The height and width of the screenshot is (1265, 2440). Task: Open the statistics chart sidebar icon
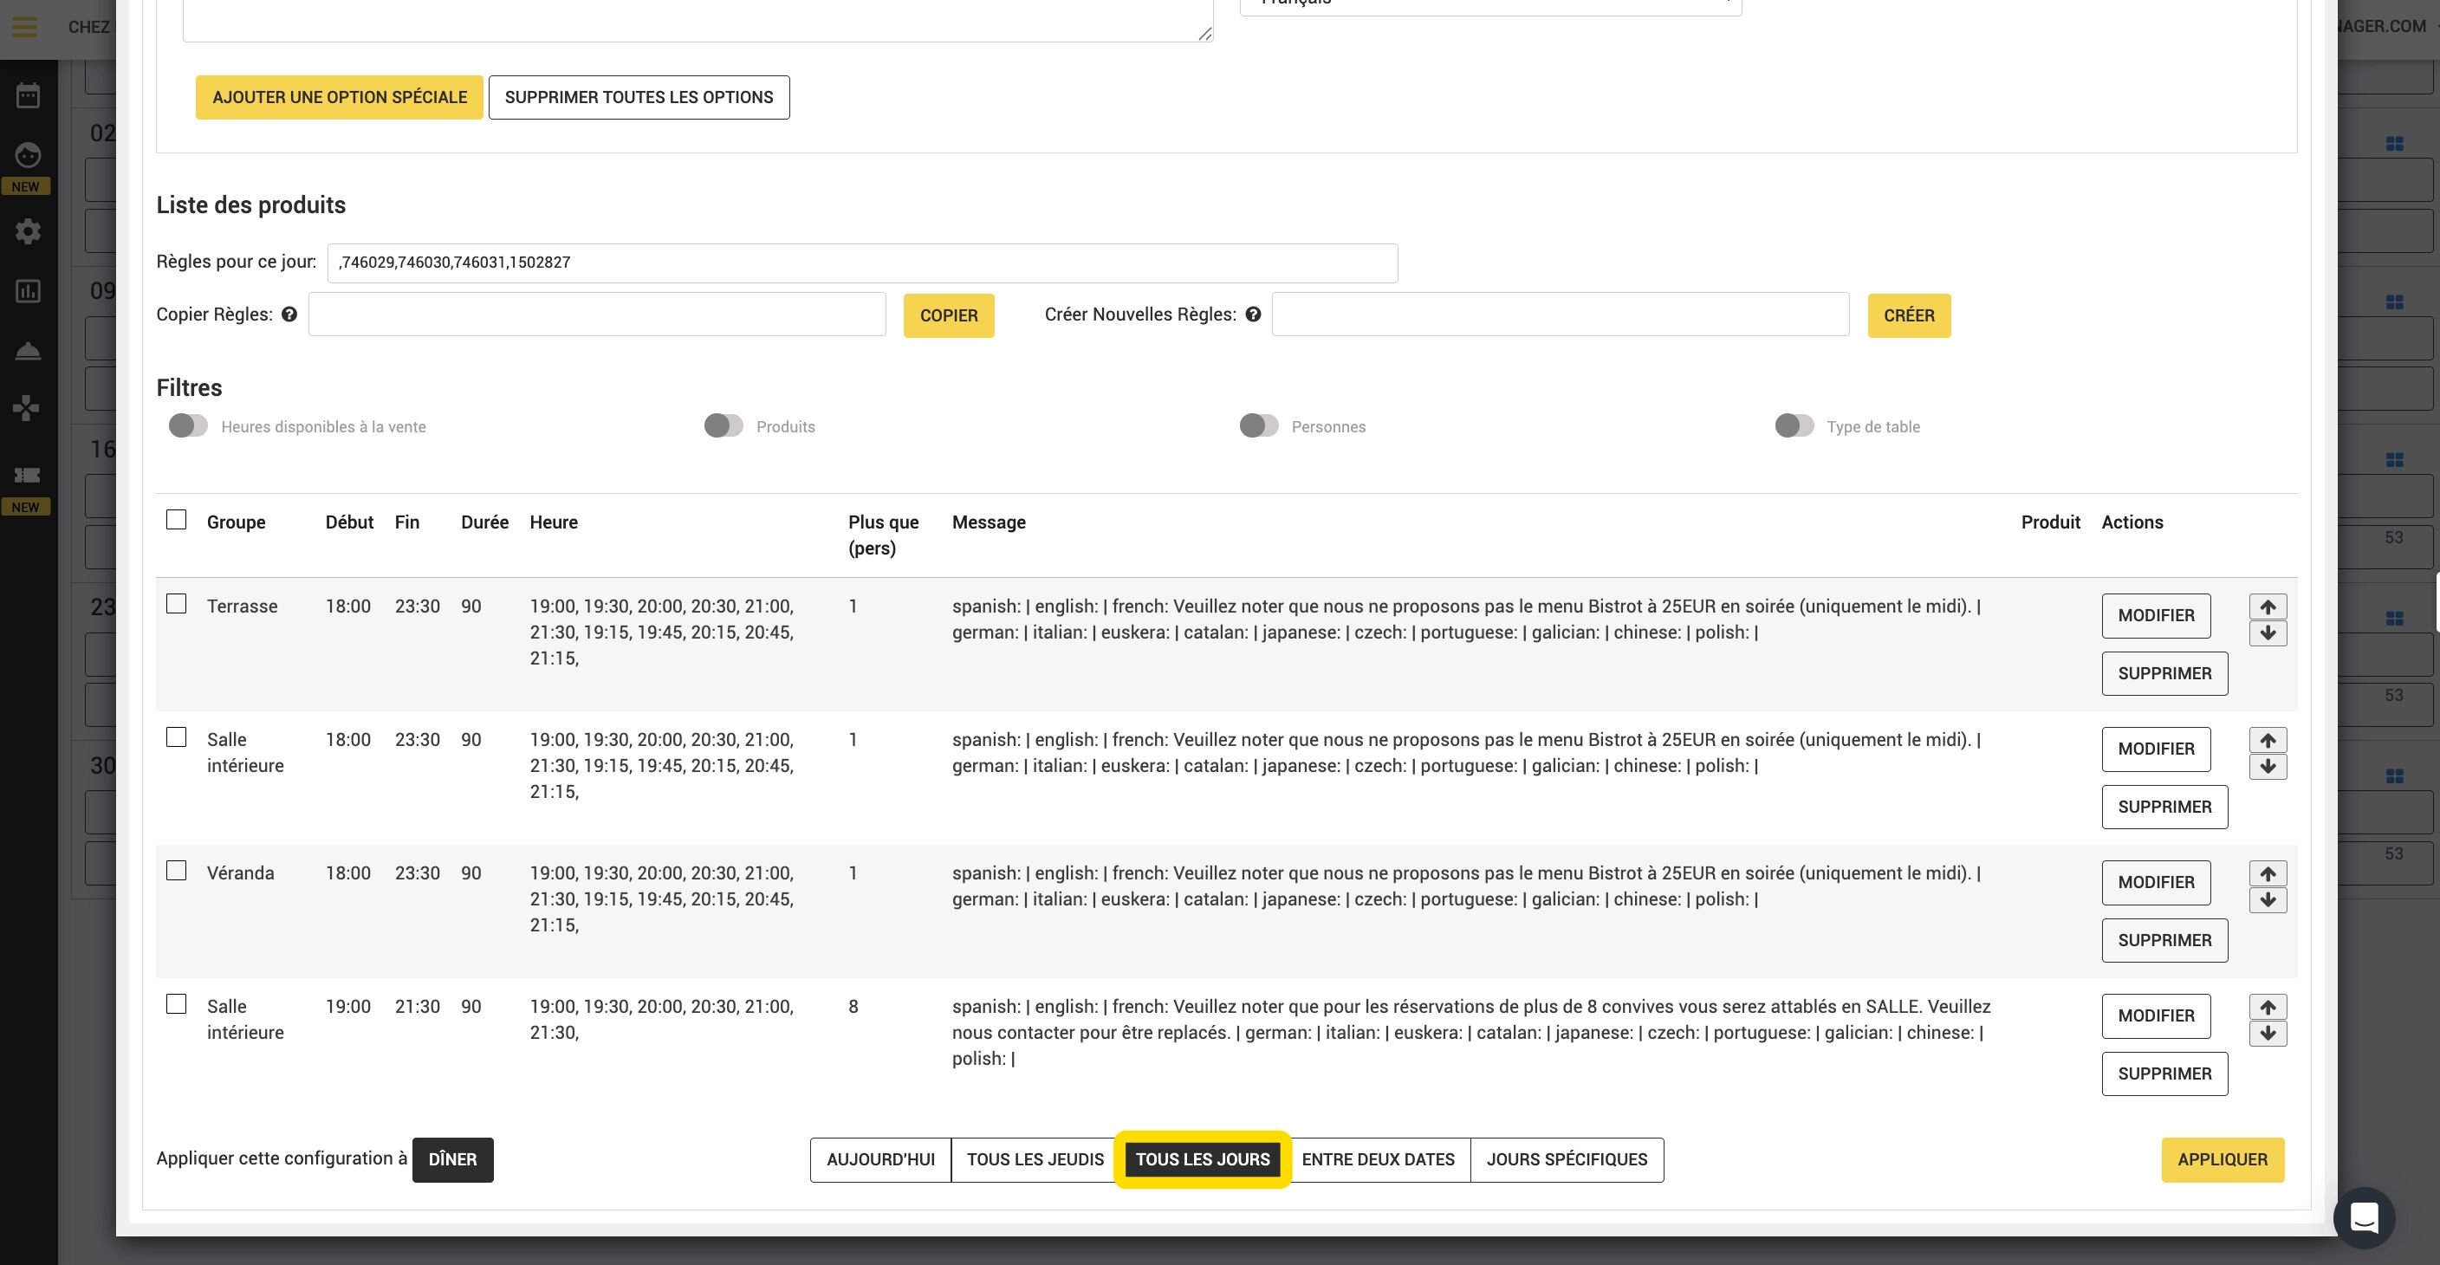click(x=28, y=292)
